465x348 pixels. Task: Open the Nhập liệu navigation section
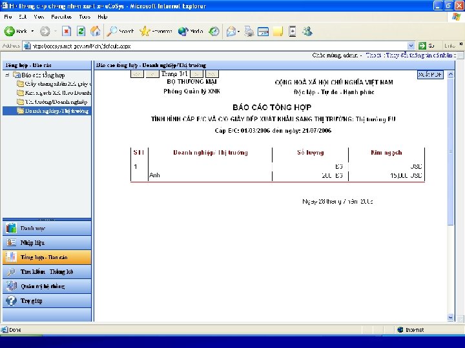(x=47, y=243)
